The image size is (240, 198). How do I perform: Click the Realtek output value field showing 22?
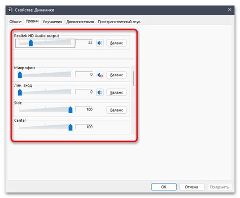[x=85, y=42]
